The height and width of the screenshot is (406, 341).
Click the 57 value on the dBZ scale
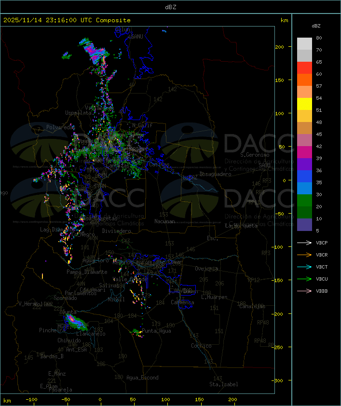click(319, 86)
